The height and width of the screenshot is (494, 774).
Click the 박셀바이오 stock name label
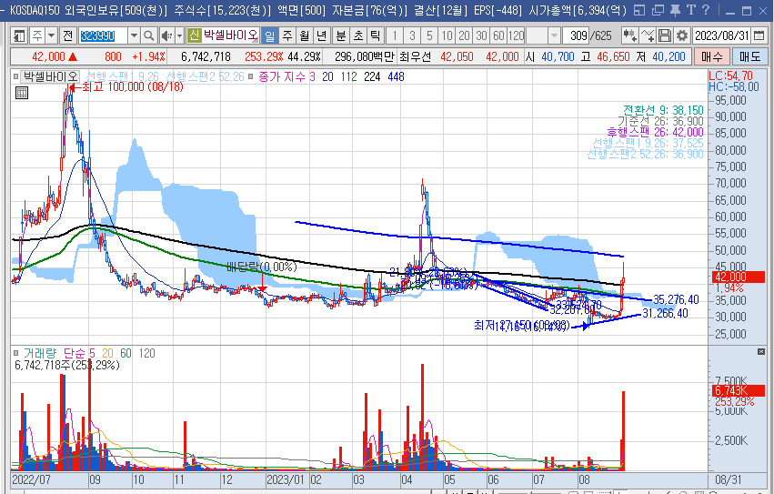click(230, 35)
